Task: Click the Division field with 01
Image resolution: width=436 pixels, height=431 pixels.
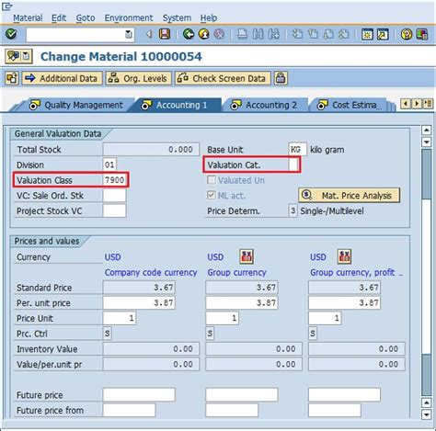Action: pyautogui.click(x=109, y=164)
